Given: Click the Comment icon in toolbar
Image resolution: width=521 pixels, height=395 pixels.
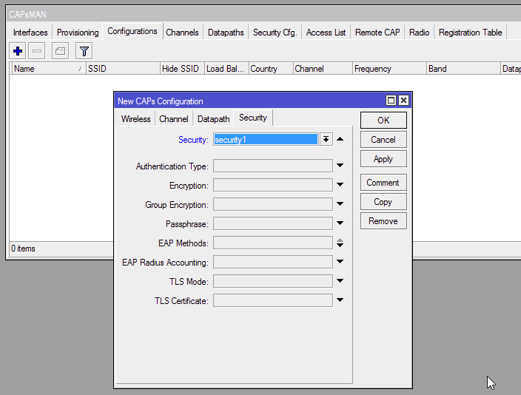Looking at the screenshot, I should tap(60, 51).
